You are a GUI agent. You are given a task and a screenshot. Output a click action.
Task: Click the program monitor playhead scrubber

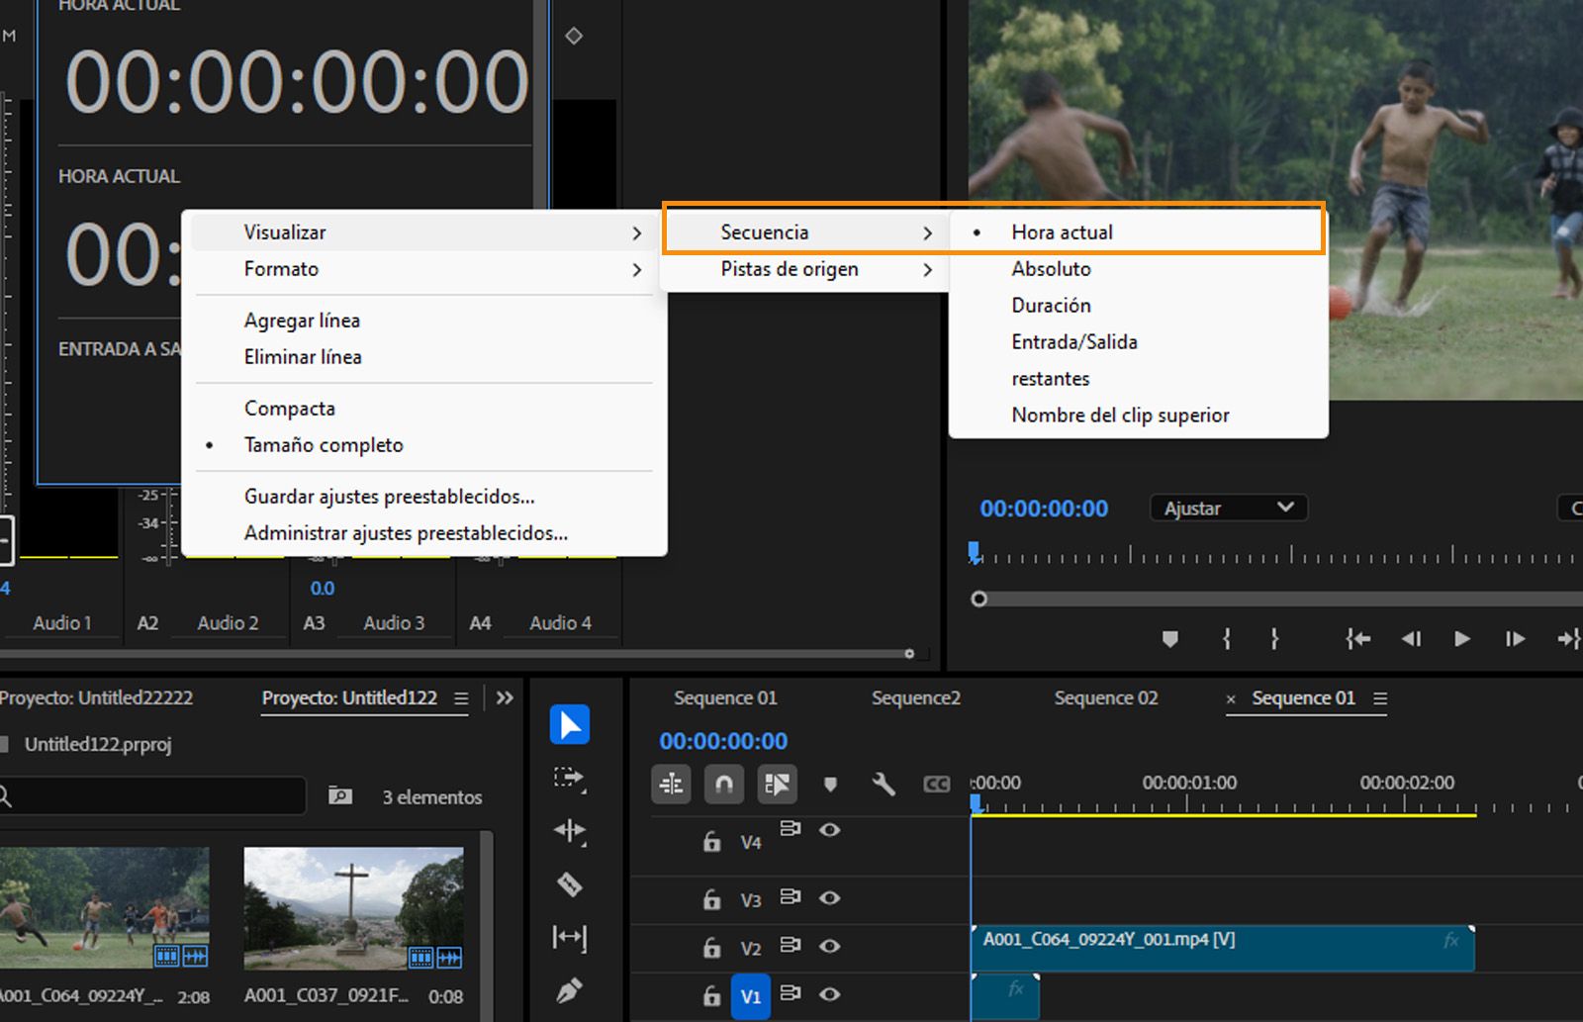(975, 552)
